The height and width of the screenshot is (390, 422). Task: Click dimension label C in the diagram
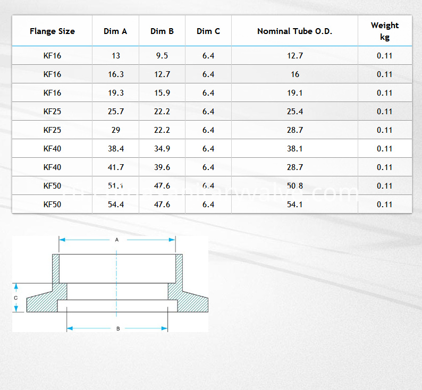pos(16,298)
